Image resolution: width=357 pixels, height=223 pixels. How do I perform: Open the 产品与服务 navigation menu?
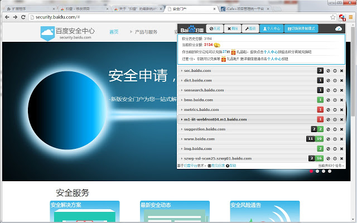click(146, 32)
